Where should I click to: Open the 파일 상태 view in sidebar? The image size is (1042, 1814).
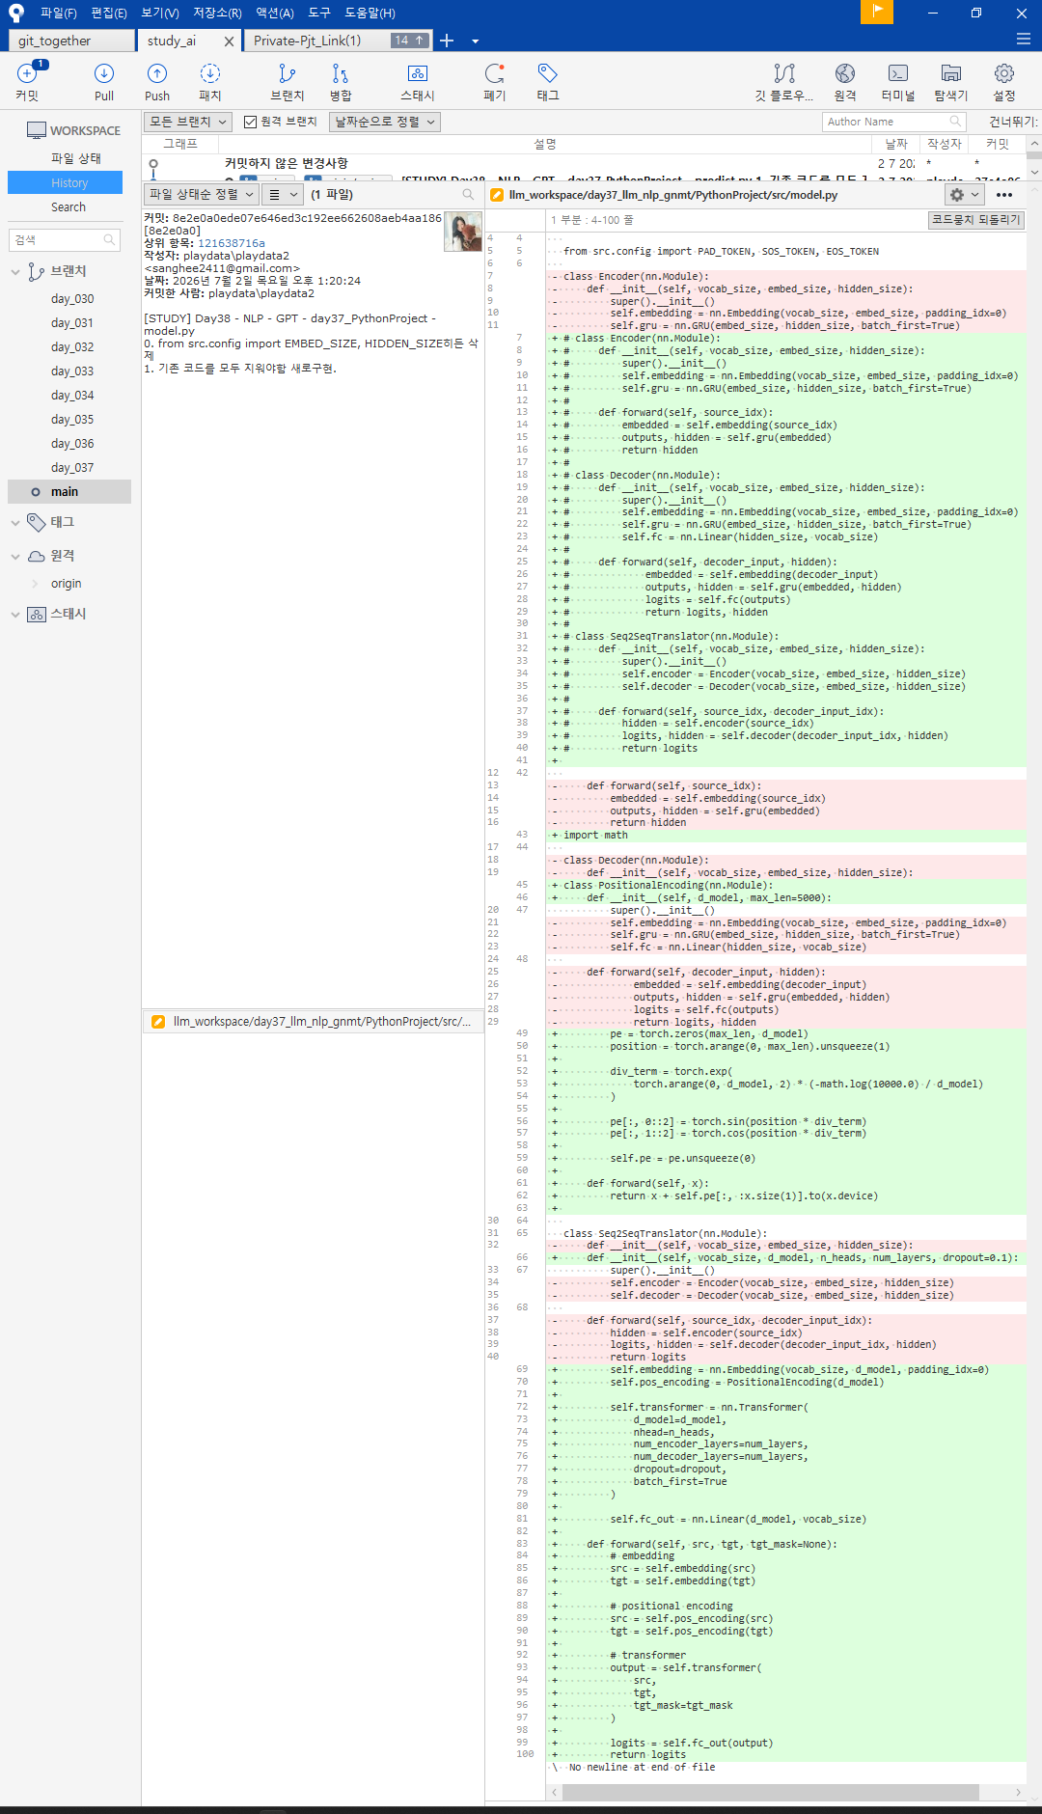pos(76,158)
